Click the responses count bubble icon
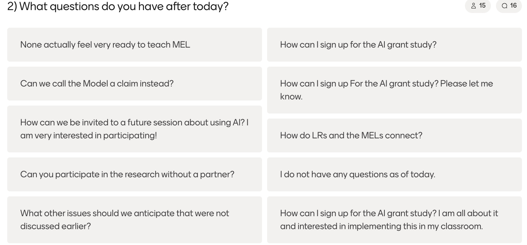The width and height of the screenshot is (527, 245). coord(505,6)
